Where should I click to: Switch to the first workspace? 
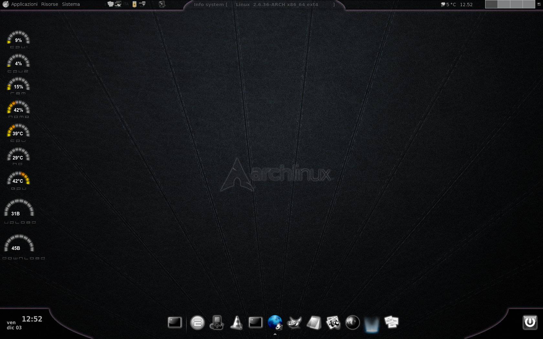[x=491, y=4]
